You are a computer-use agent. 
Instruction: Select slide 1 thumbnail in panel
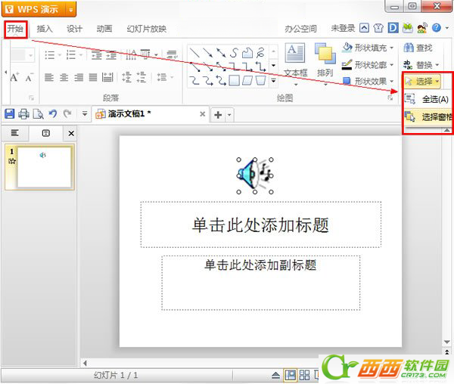click(x=45, y=167)
